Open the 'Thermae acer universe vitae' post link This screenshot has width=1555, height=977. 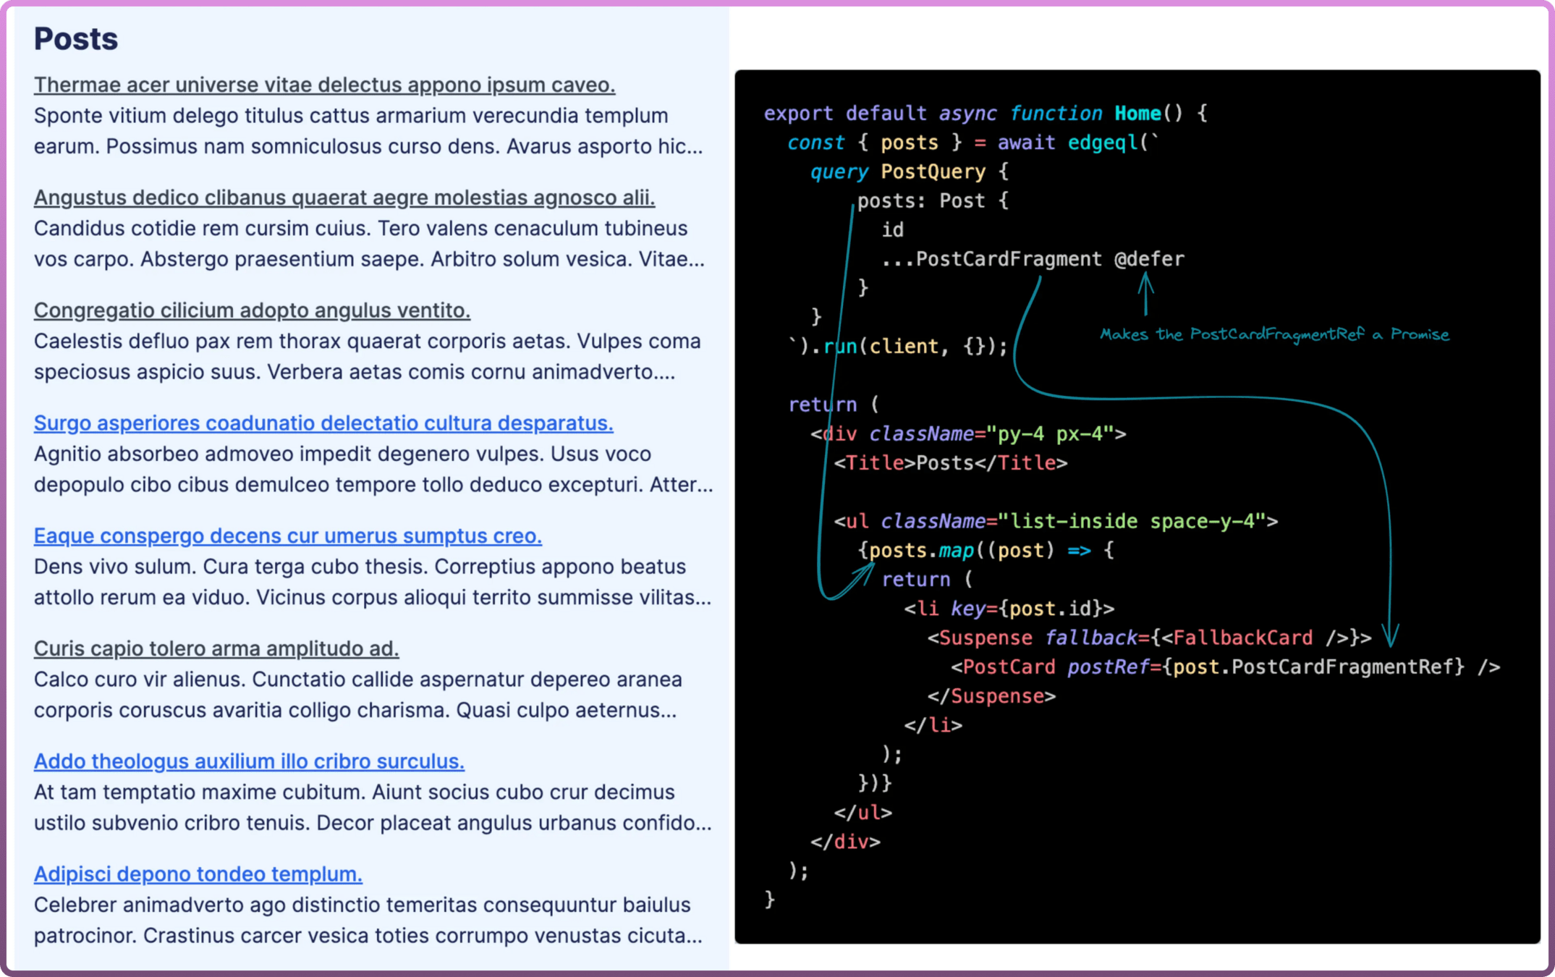pos(324,85)
